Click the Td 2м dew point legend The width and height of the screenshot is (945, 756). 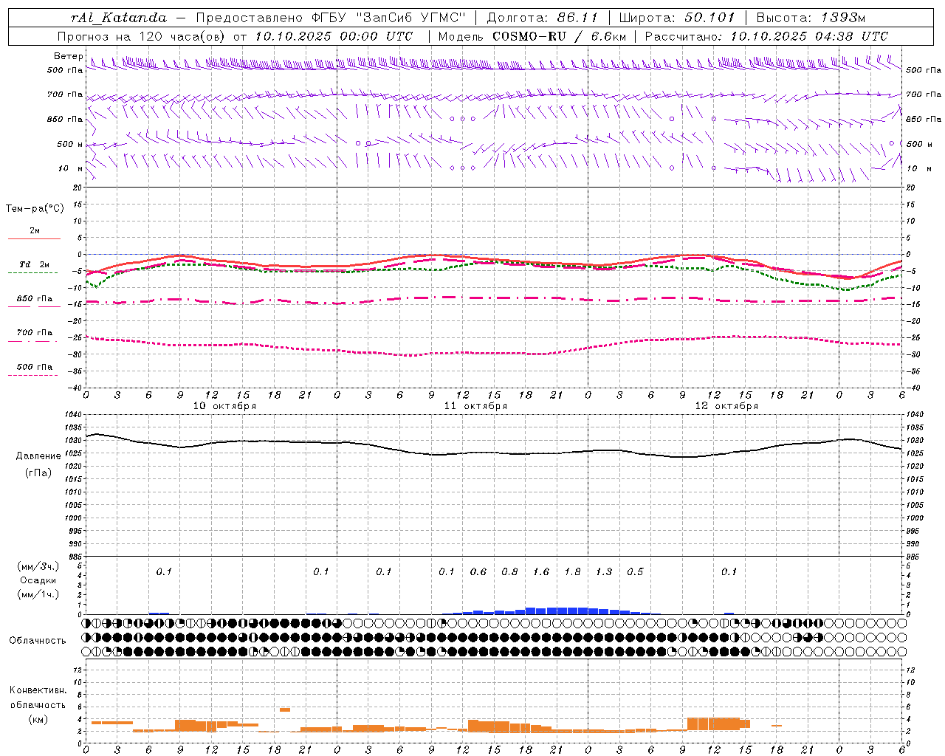(x=33, y=268)
